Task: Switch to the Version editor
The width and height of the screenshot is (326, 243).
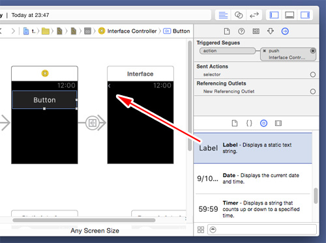Action: tap(254, 15)
